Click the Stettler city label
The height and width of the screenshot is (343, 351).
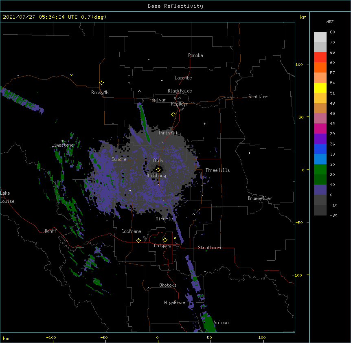tap(258, 97)
